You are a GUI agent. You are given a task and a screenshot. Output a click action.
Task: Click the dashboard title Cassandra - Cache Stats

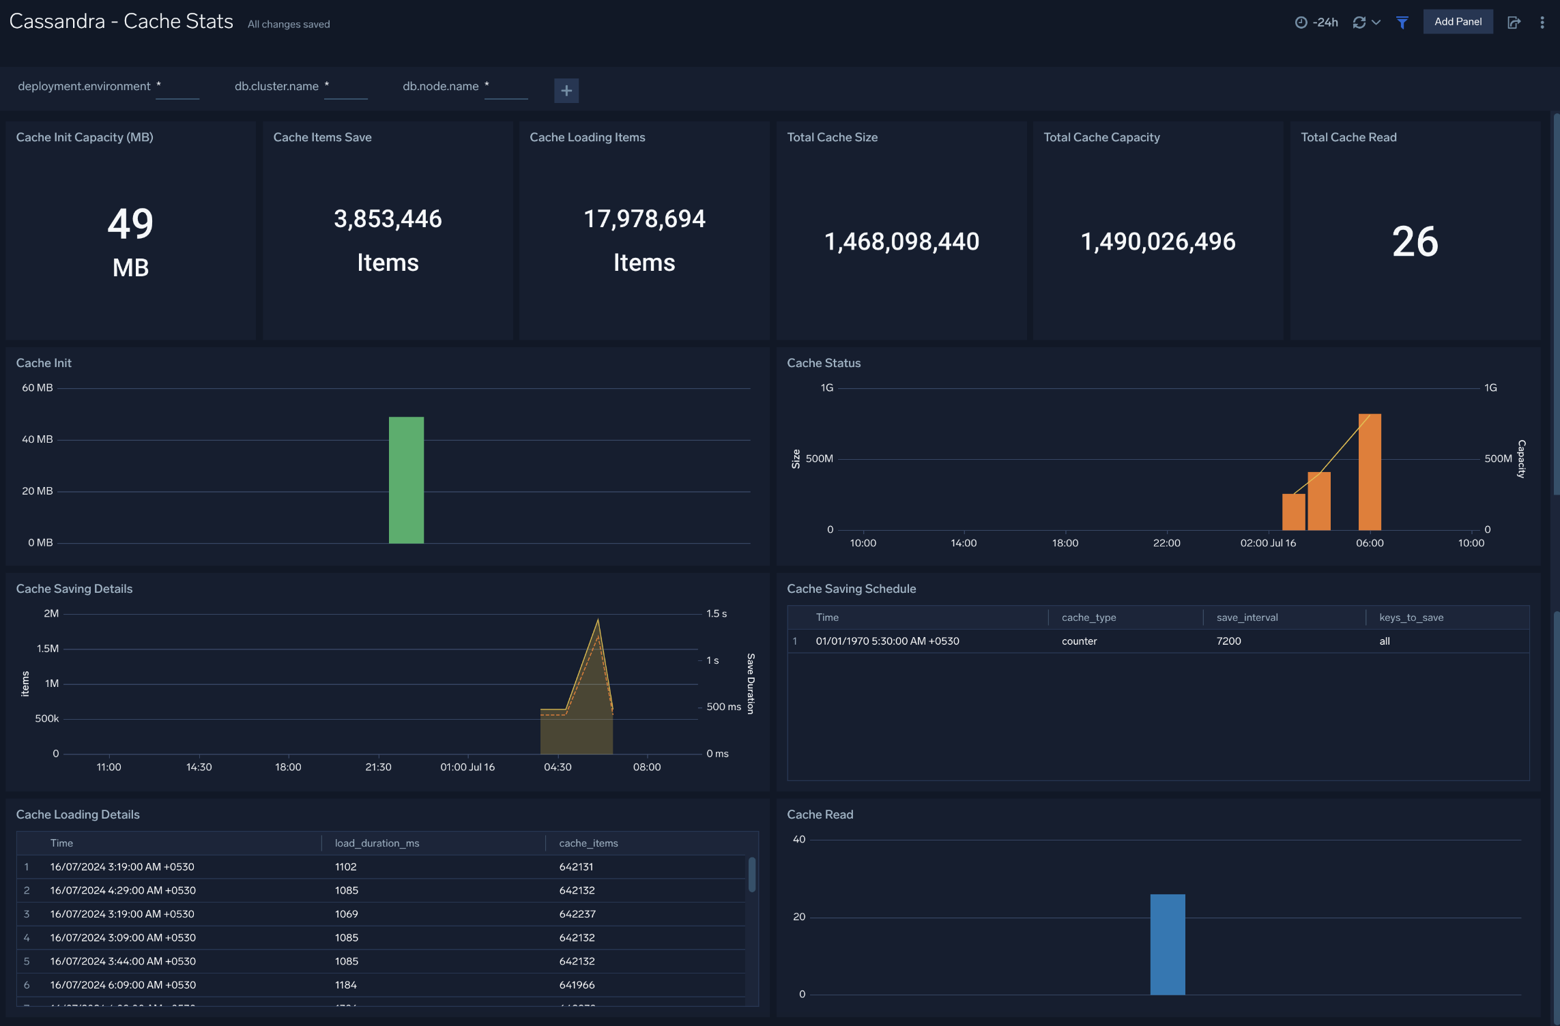(x=121, y=22)
